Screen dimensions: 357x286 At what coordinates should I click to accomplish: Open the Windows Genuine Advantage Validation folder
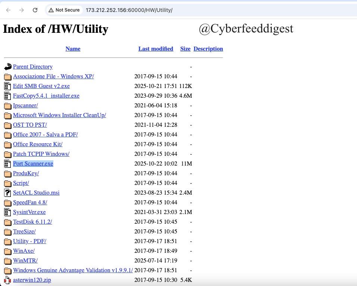pyautogui.click(x=73, y=270)
